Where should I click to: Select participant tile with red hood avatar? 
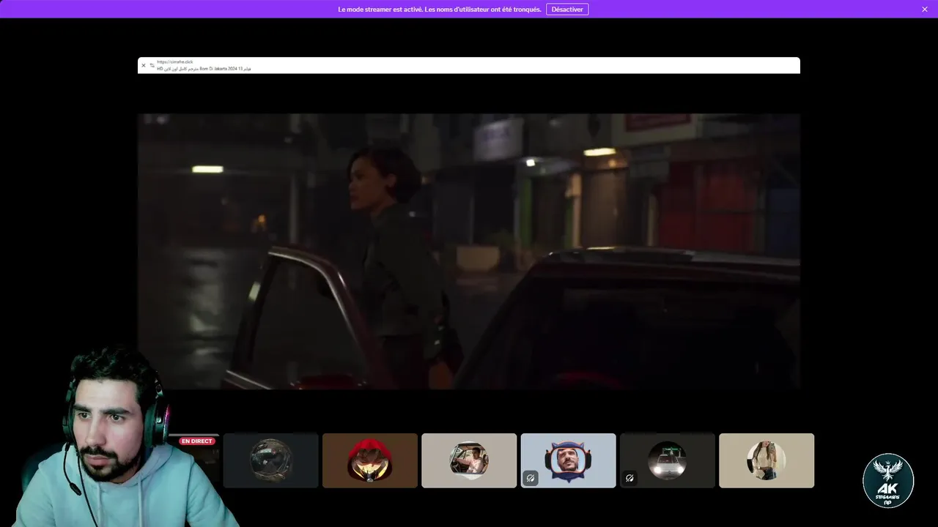pos(370,460)
